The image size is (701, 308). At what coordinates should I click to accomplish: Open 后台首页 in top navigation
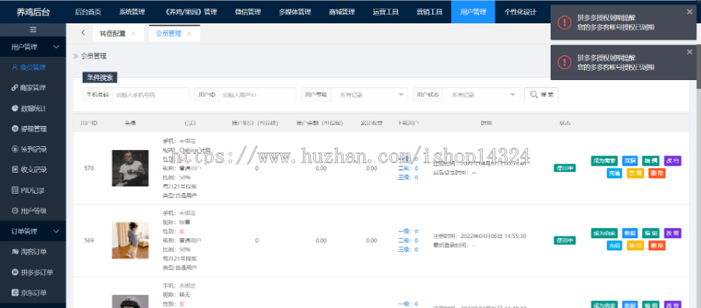pyautogui.click(x=88, y=12)
